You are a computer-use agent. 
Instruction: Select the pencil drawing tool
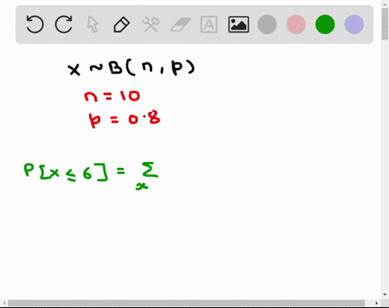[122, 24]
